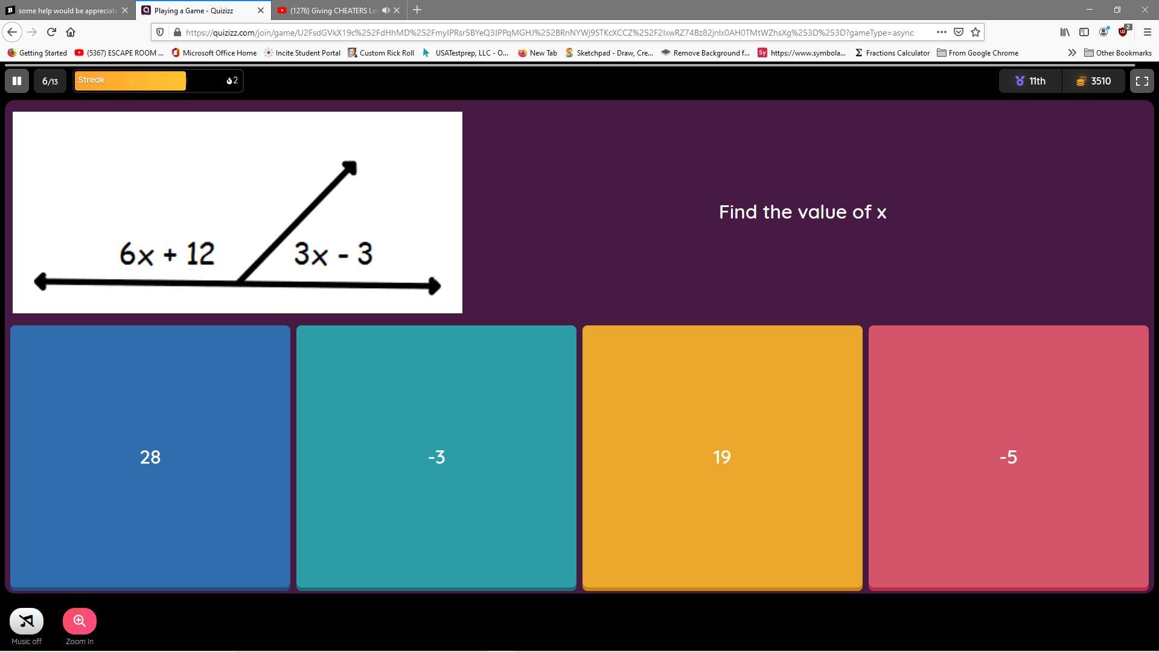The height and width of the screenshot is (652, 1159).
Task: Reload the current page
Action: tap(51, 32)
